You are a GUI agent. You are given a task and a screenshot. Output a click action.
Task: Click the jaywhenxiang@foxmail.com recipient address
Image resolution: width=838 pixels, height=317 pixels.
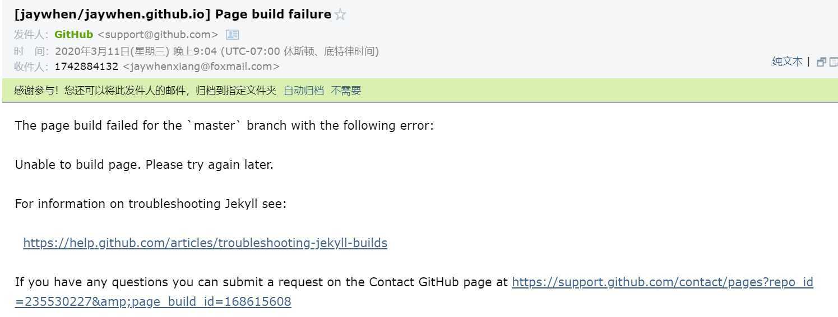(x=201, y=67)
